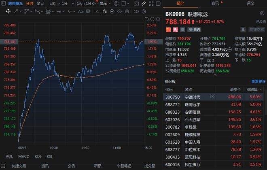Take a chart screenshot with camera icon
Image resolution: width=267 pixels, height=170 pixels.
click(x=136, y=3)
